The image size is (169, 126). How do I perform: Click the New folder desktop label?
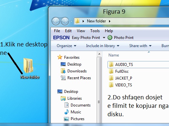coord(30,77)
